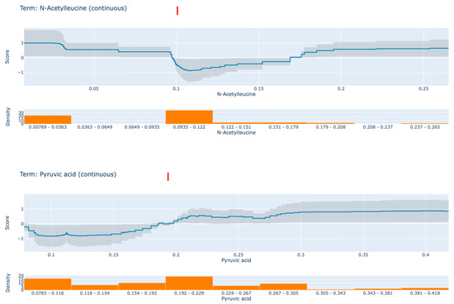Select the 0.0363 - 0.0649 density bin label
This screenshot has width=454, height=304.
click(95, 127)
